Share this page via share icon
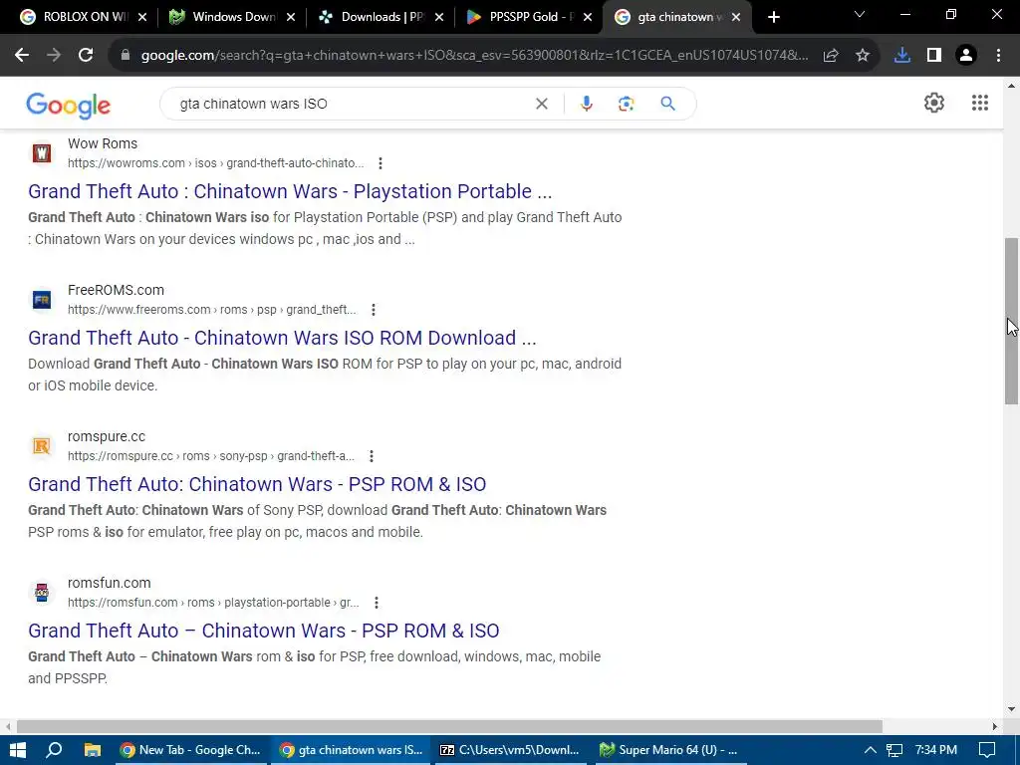 click(x=831, y=56)
